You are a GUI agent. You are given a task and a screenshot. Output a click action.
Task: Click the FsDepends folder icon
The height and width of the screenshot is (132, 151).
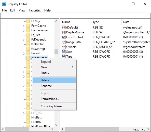(28, 39)
